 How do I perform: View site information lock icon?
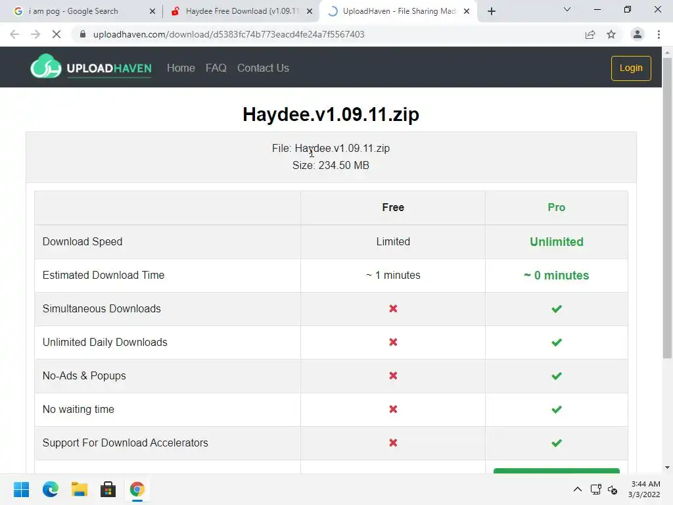(x=83, y=34)
